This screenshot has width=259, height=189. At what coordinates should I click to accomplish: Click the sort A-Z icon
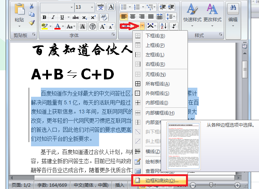[x=163, y=26]
